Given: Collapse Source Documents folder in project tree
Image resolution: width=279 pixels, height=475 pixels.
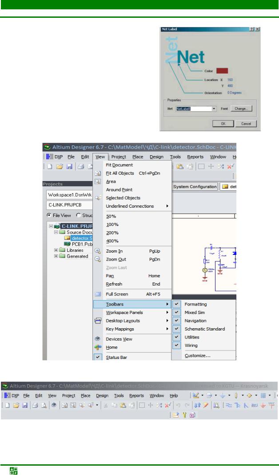Looking at the screenshot, I should [x=56, y=232].
